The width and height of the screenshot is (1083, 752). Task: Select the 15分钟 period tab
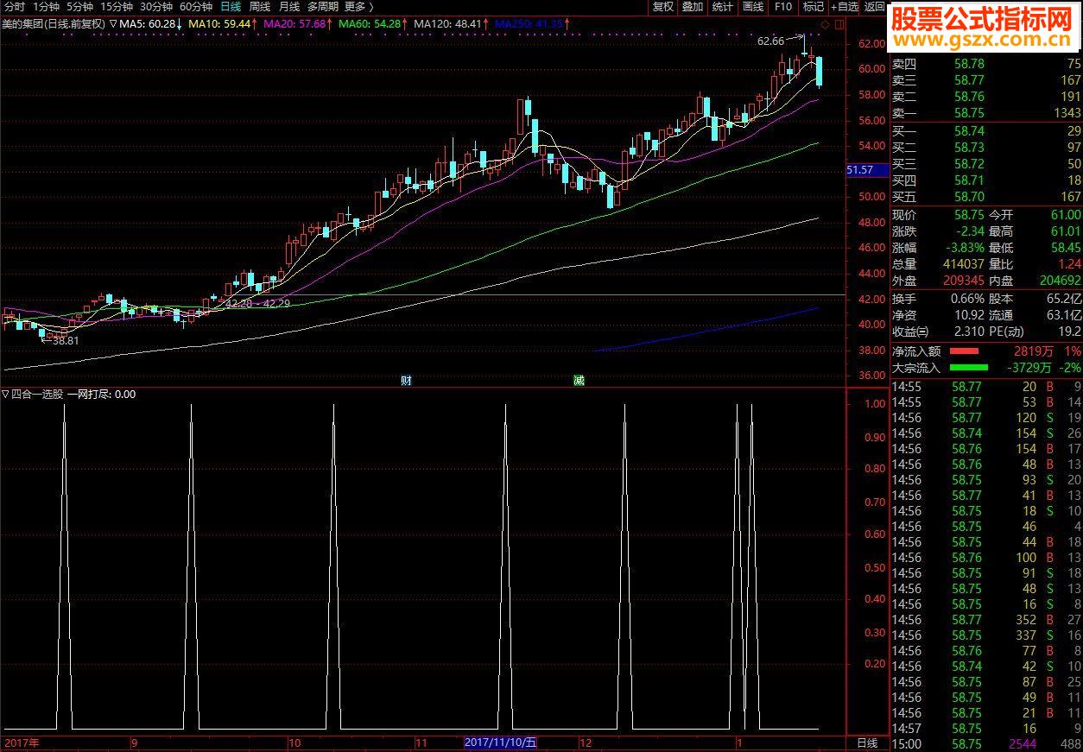click(x=117, y=7)
